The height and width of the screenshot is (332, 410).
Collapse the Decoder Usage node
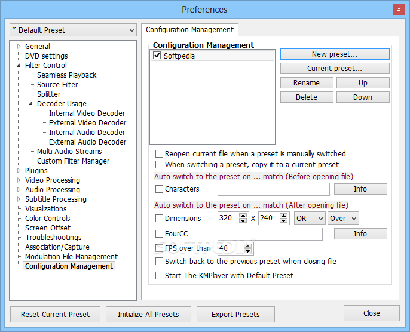pos(31,104)
